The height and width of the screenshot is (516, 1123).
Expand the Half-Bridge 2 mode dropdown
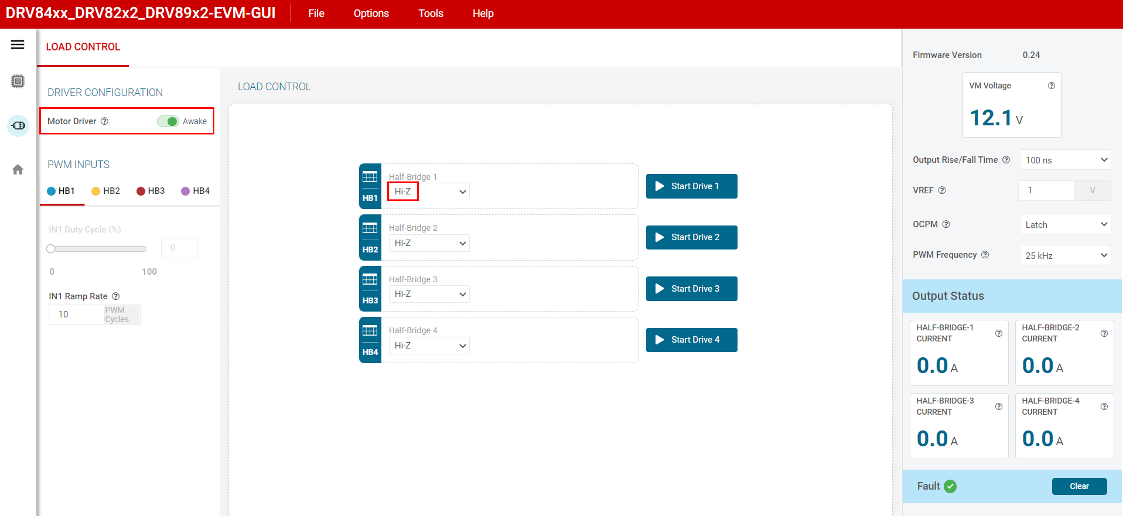tap(429, 243)
